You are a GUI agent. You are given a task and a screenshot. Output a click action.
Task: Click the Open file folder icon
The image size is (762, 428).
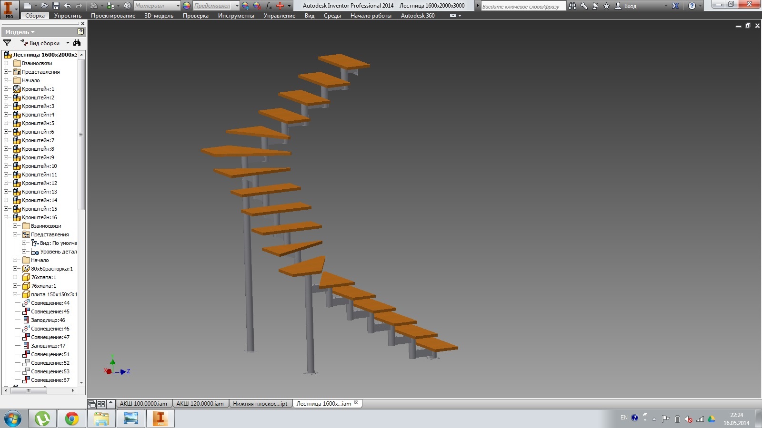tap(44, 6)
